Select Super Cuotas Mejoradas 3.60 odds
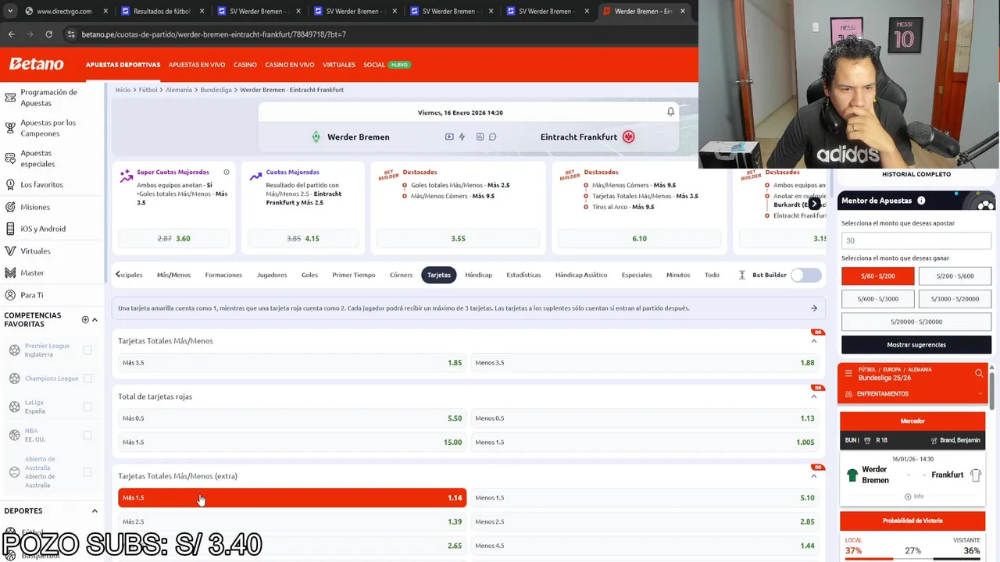The image size is (1000, 562). 173,238
